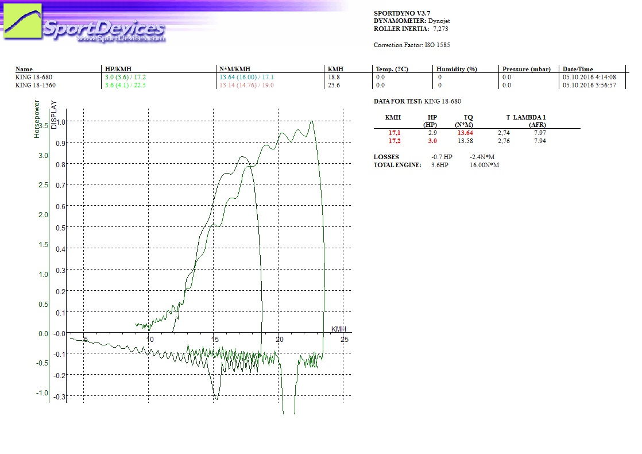This screenshot has height=454, width=642.
Task: Click the DATA FOR TEST heading
Action: 398,101
